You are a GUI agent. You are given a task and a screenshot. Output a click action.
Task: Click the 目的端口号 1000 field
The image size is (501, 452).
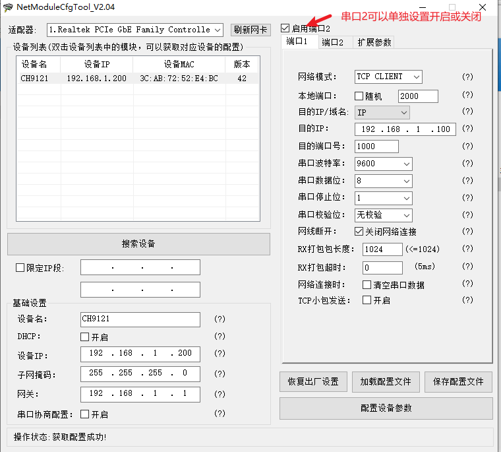[376, 146]
